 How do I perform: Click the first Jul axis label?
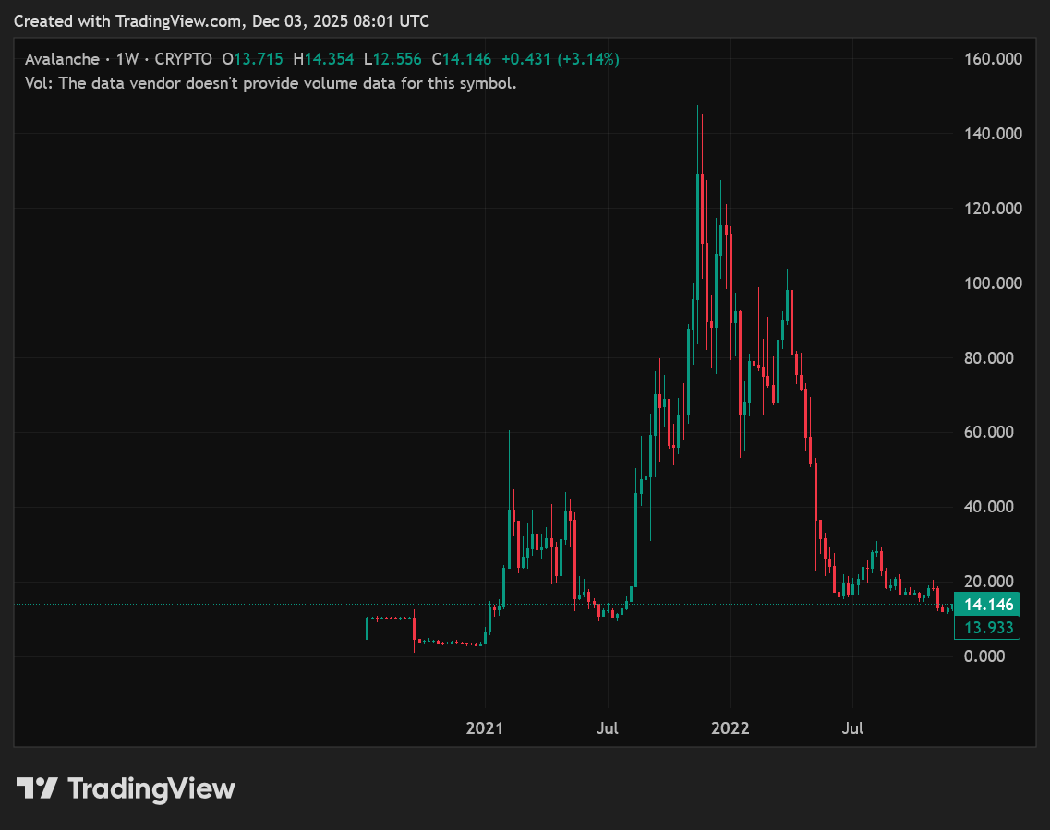pyautogui.click(x=608, y=728)
